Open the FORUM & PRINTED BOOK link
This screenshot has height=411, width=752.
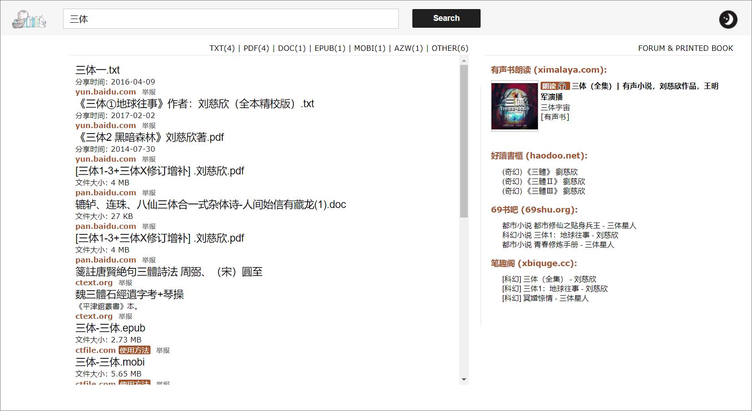pos(686,48)
